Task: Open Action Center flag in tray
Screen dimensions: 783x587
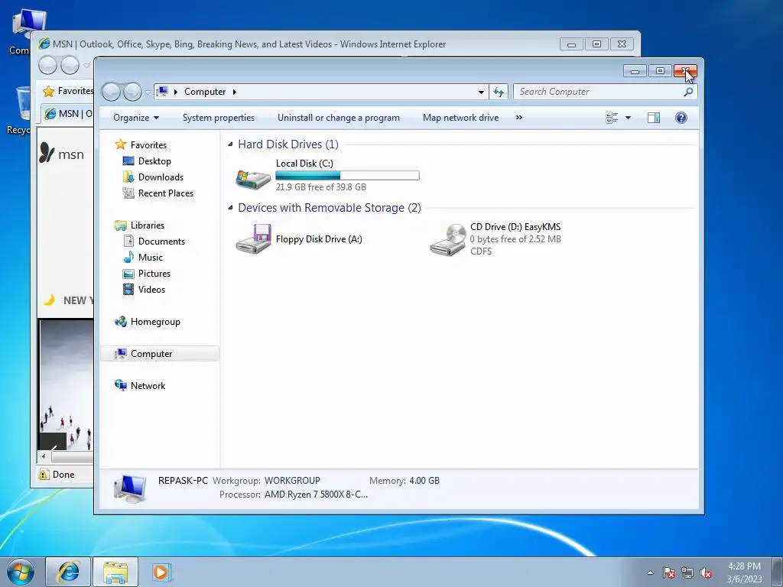Action: [x=668, y=572]
